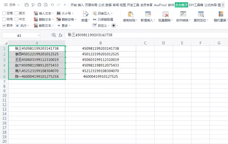Click the 执行 star icon

(17, 26)
